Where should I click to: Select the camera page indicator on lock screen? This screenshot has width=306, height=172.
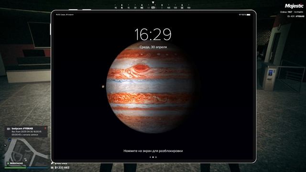coord(156,157)
